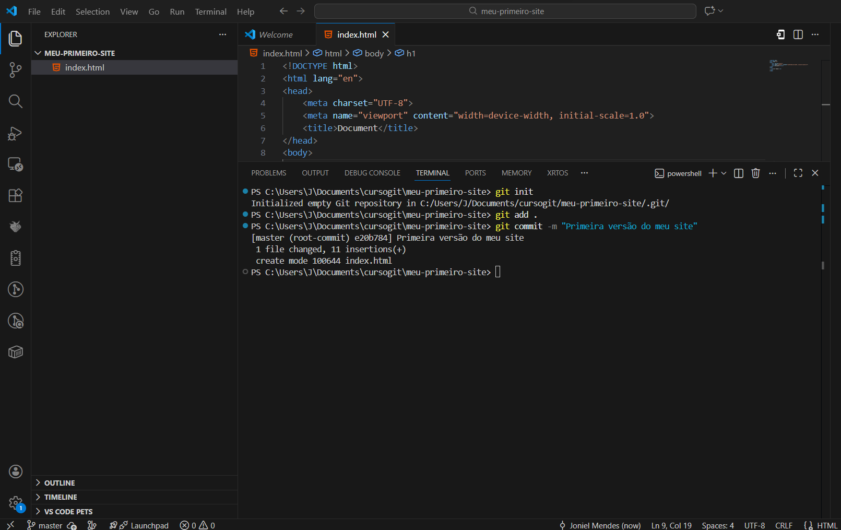Open the Search view in the Activity Bar
This screenshot has height=530, width=841.
(15, 101)
